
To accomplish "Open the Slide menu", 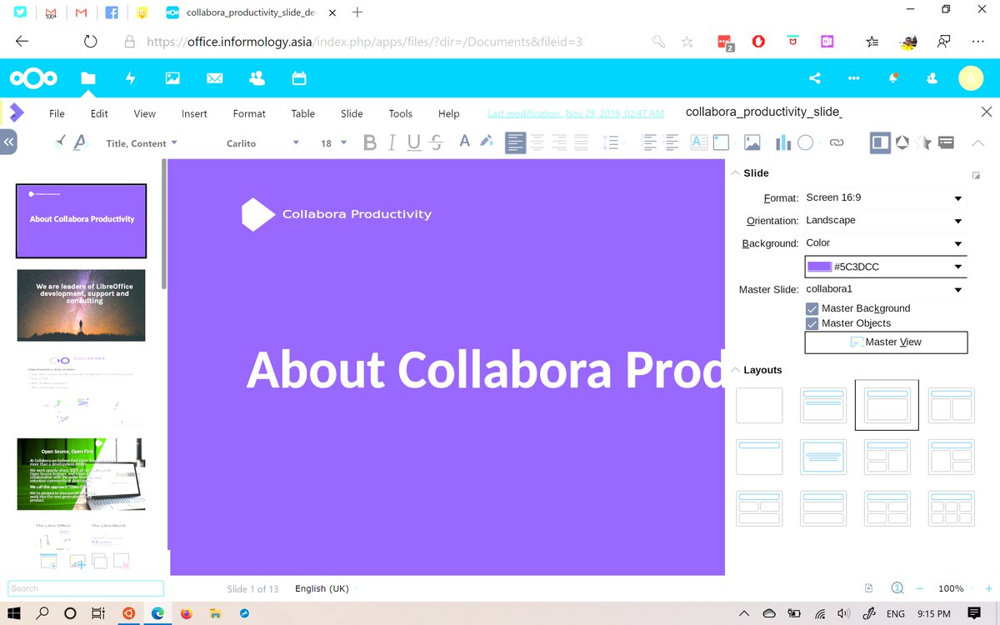I will pyautogui.click(x=352, y=113).
